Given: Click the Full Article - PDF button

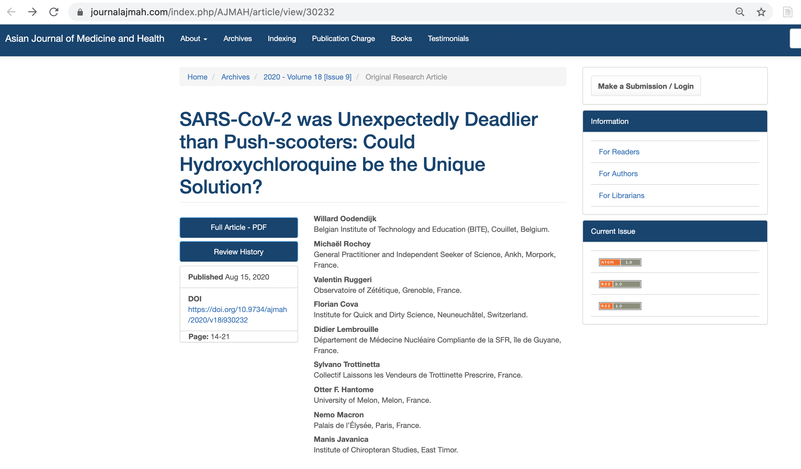Looking at the screenshot, I should (x=239, y=227).
